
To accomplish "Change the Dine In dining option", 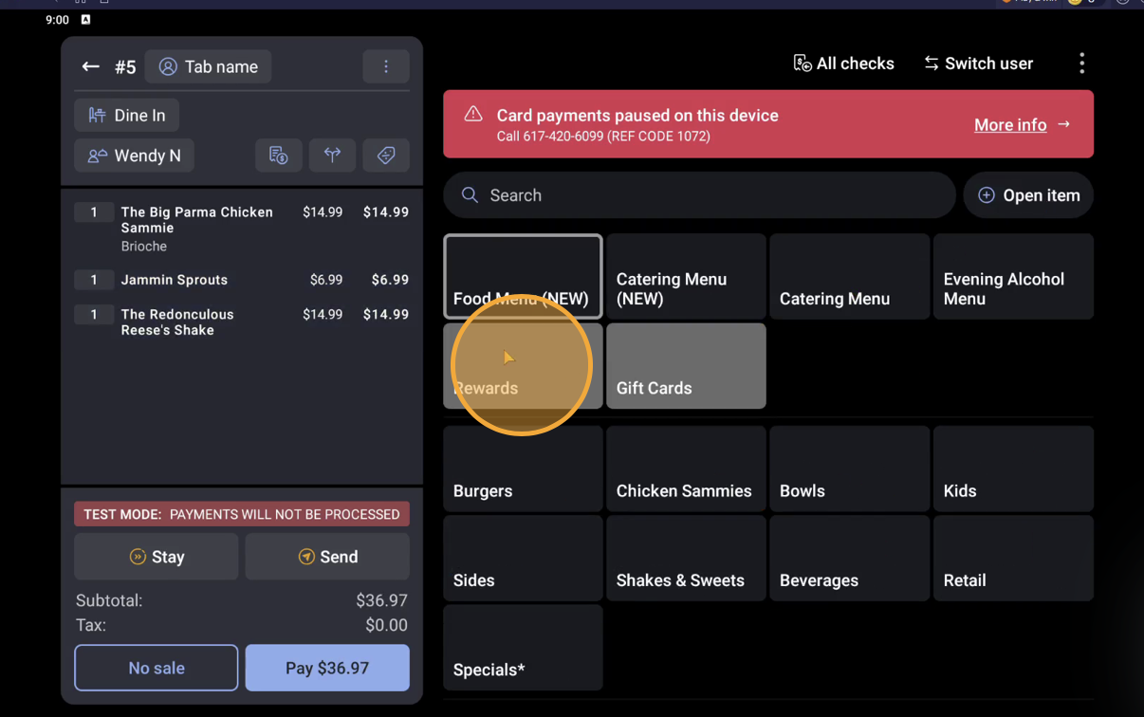I will pos(127,115).
